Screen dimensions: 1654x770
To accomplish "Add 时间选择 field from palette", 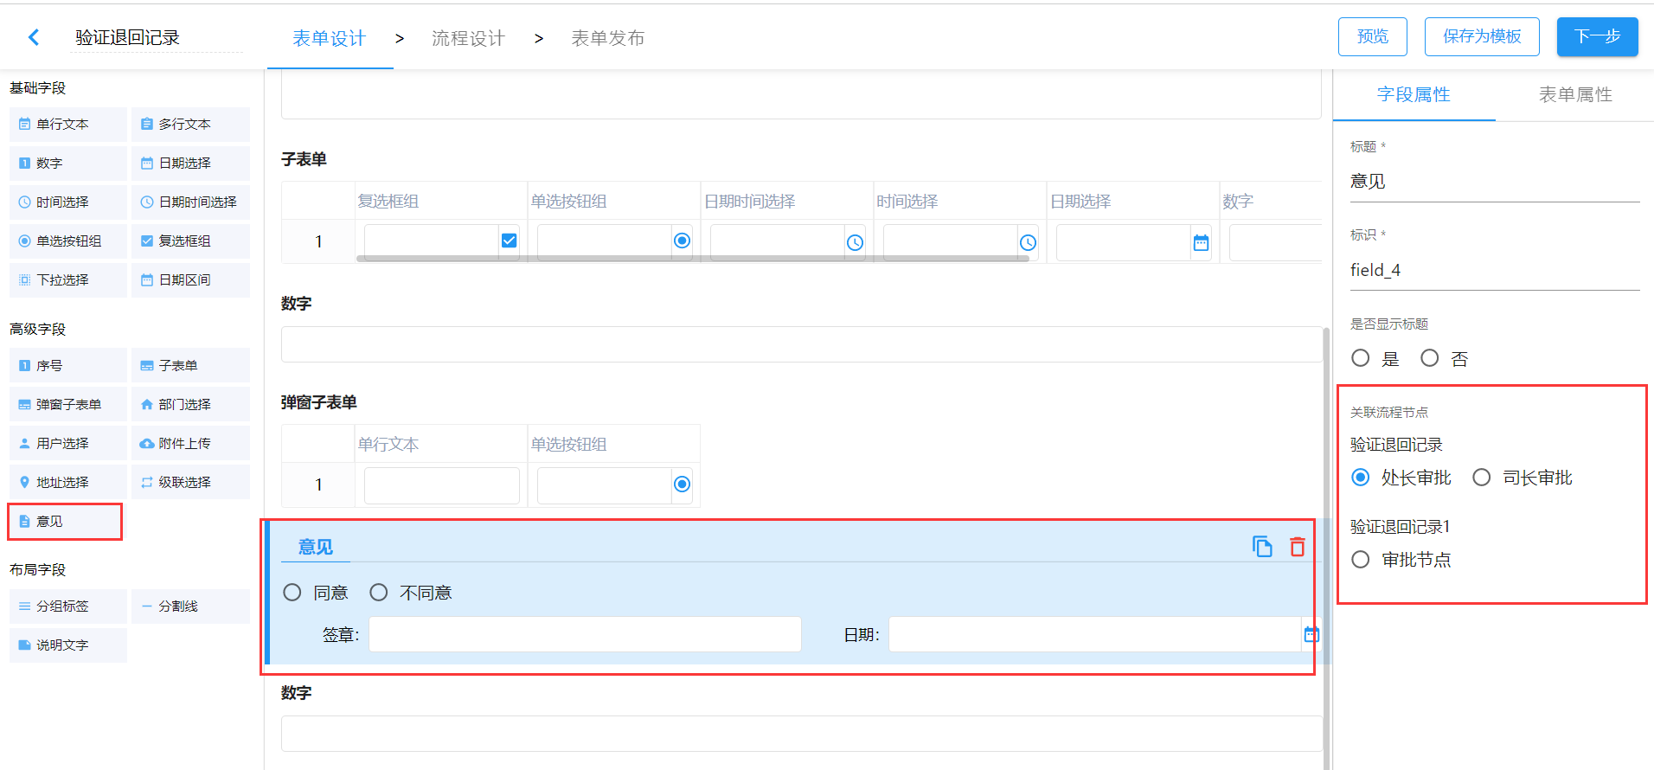I will pyautogui.click(x=68, y=202).
